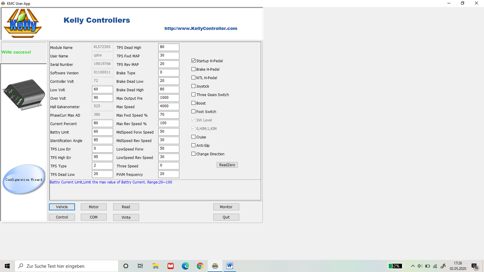Uncheck the Startup H-Pedel checkbox
The width and height of the screenshot is (484, 272).
point(194,61)
